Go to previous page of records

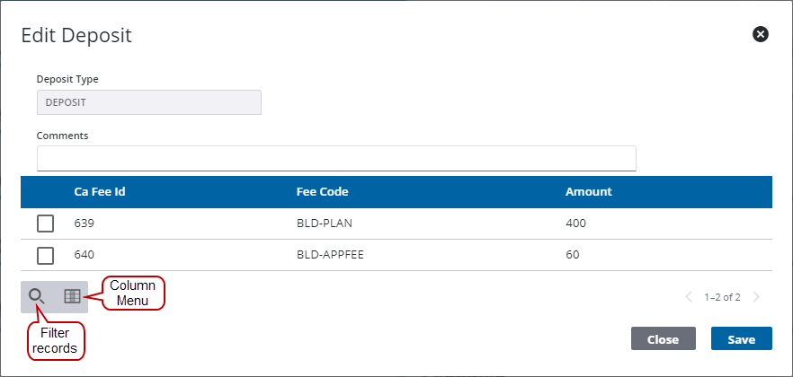(690, 297)
